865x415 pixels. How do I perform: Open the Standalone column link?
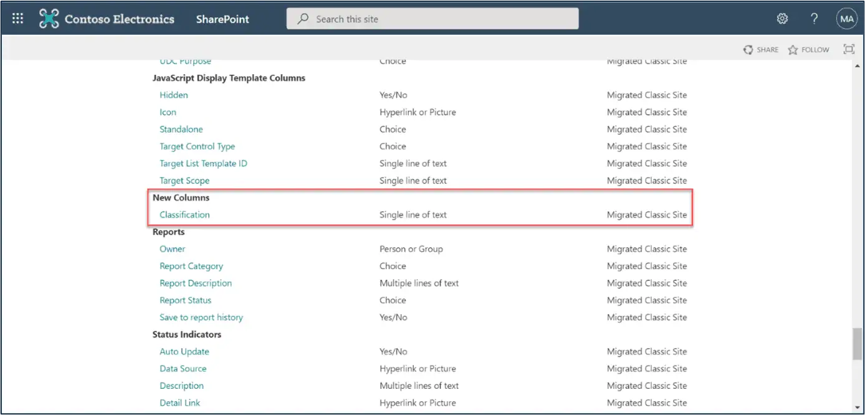[181, 129]
